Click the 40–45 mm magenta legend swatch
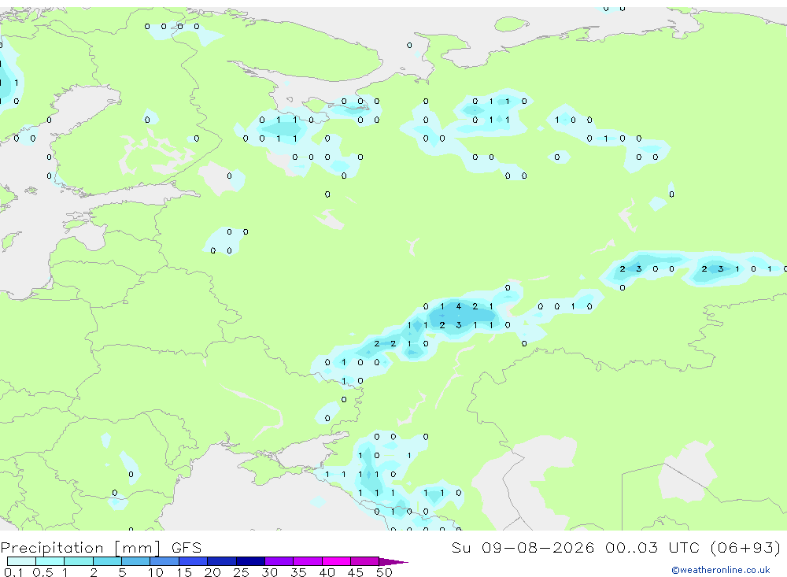The image size is (787, 577). point(336,561)
